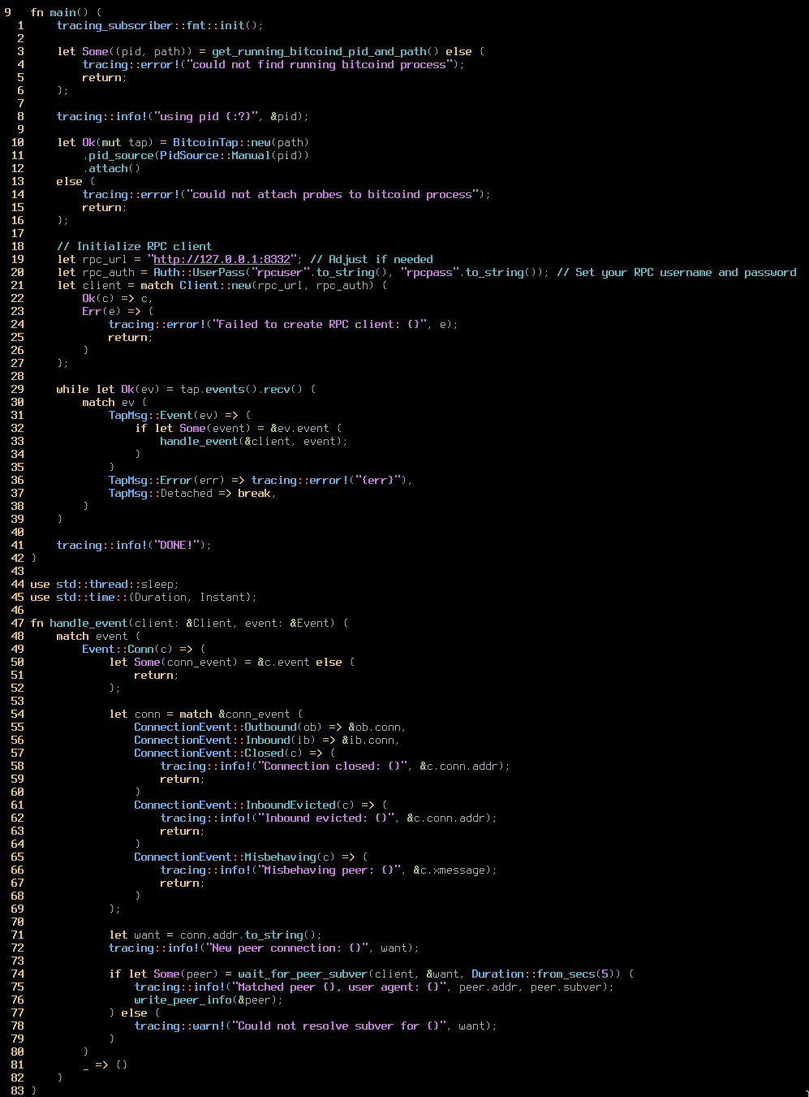
Task: Click 'write_peer_info(&peer);' call
Action: pyautogui.click(x=209, y=1000)
